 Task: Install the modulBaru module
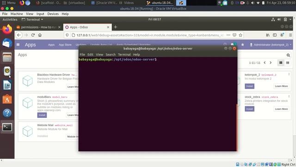[x=42, y=115]
